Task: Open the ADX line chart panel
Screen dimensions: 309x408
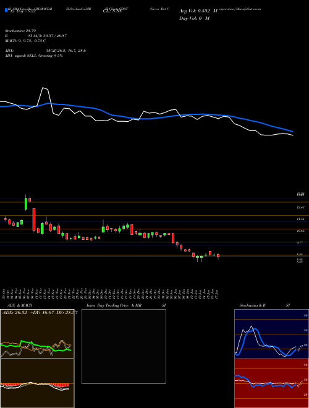Action: (37, 334)
